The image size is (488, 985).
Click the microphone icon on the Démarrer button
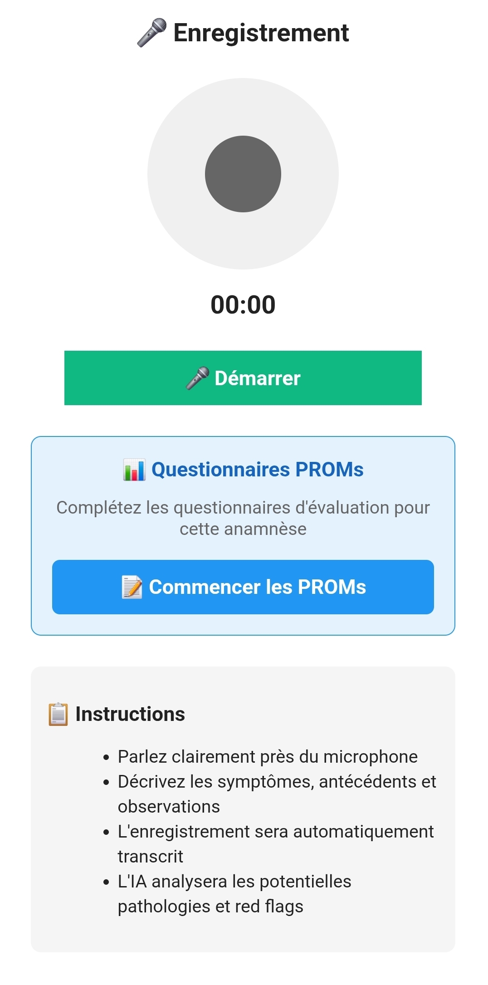click(198, 377)
